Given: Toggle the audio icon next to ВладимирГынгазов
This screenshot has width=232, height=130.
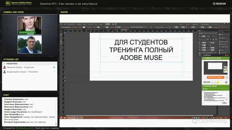Looking at the screenshot, I should [x=54, y=72].
